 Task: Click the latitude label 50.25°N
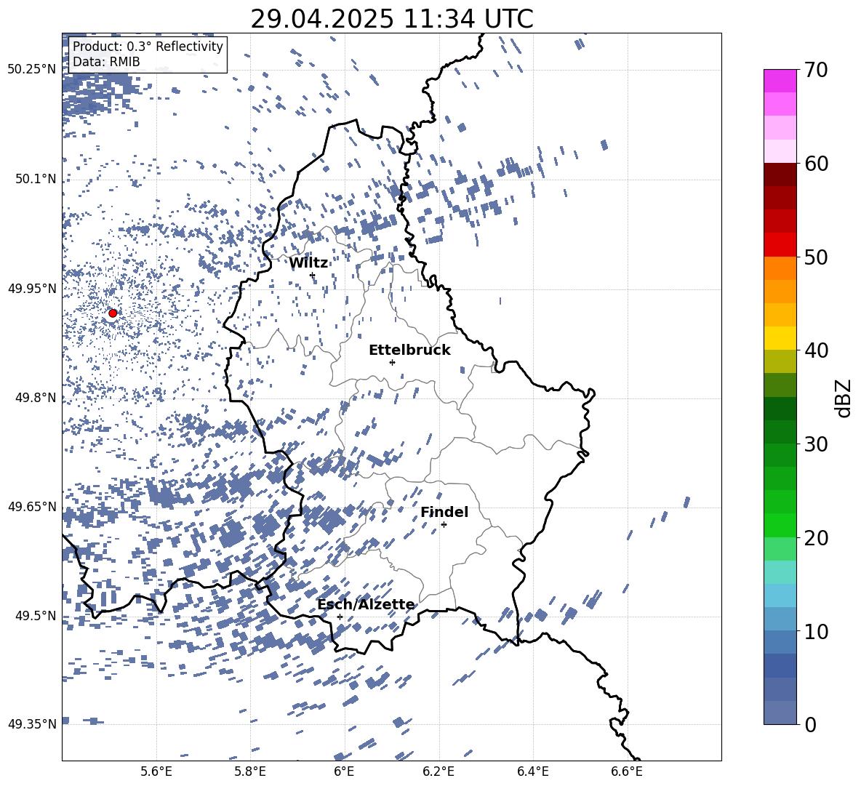tap(32, 70)
